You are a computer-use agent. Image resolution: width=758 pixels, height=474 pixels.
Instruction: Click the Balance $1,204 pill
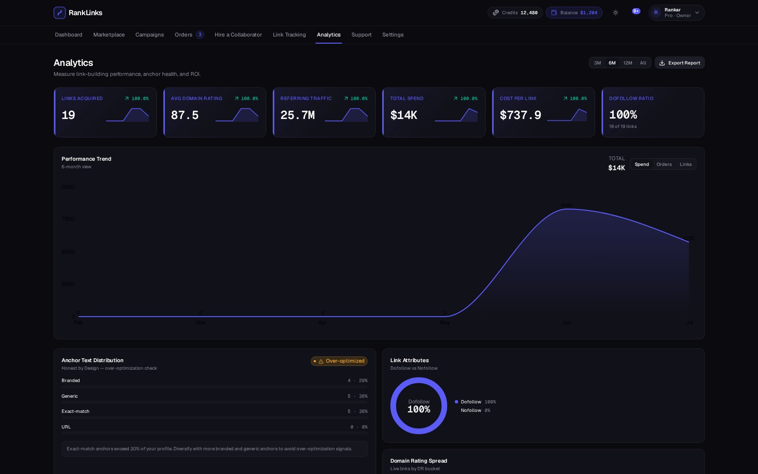coord(574,13)
